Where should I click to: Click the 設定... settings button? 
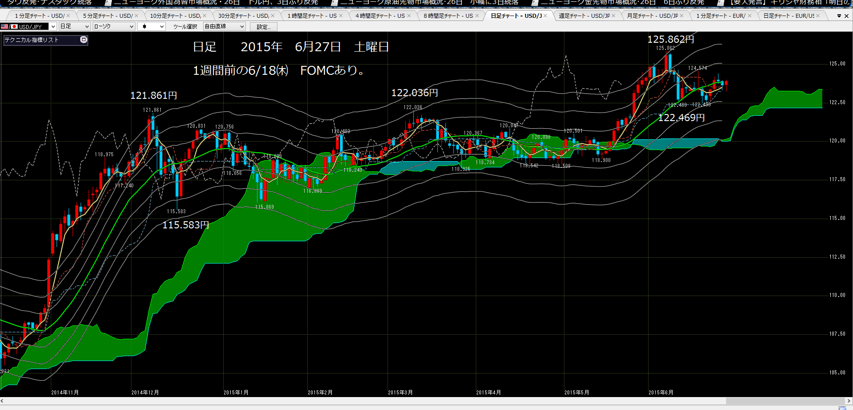(x=264, y=27)
